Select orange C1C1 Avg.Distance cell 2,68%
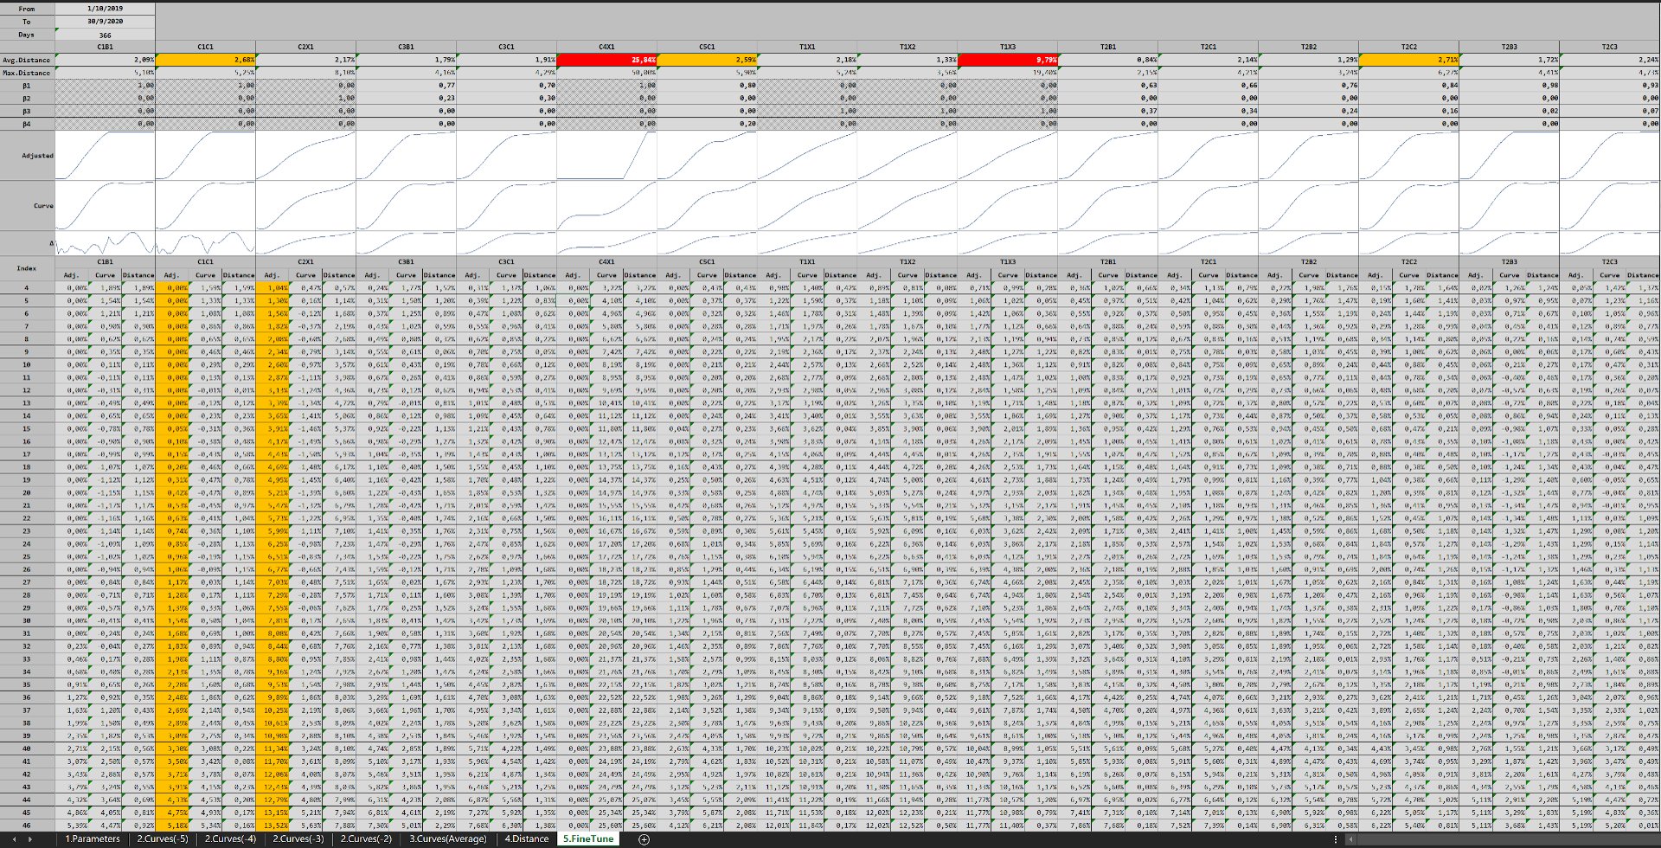The image size is (1661, 848). 205,60
